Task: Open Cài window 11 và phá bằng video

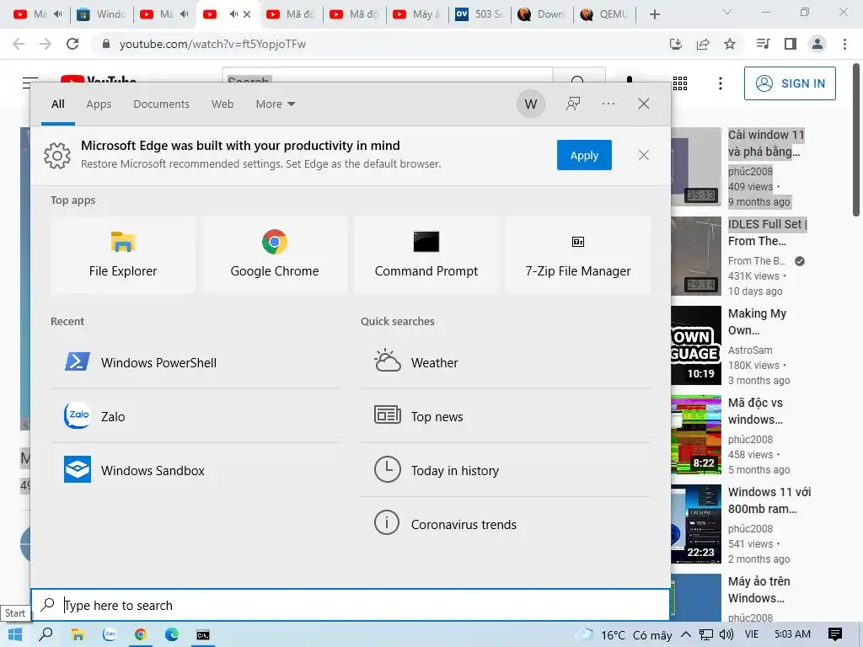Action: point(695,166)
